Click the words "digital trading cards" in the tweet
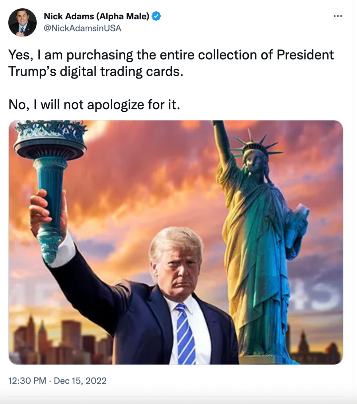This screenshot has height=404, width=357. point(121,72)
